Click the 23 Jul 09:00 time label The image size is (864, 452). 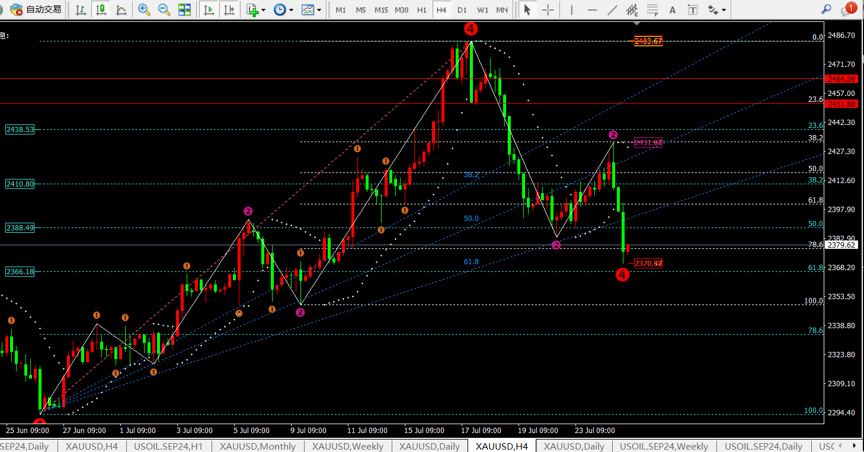pyautogui.click(x=595, y=431)
